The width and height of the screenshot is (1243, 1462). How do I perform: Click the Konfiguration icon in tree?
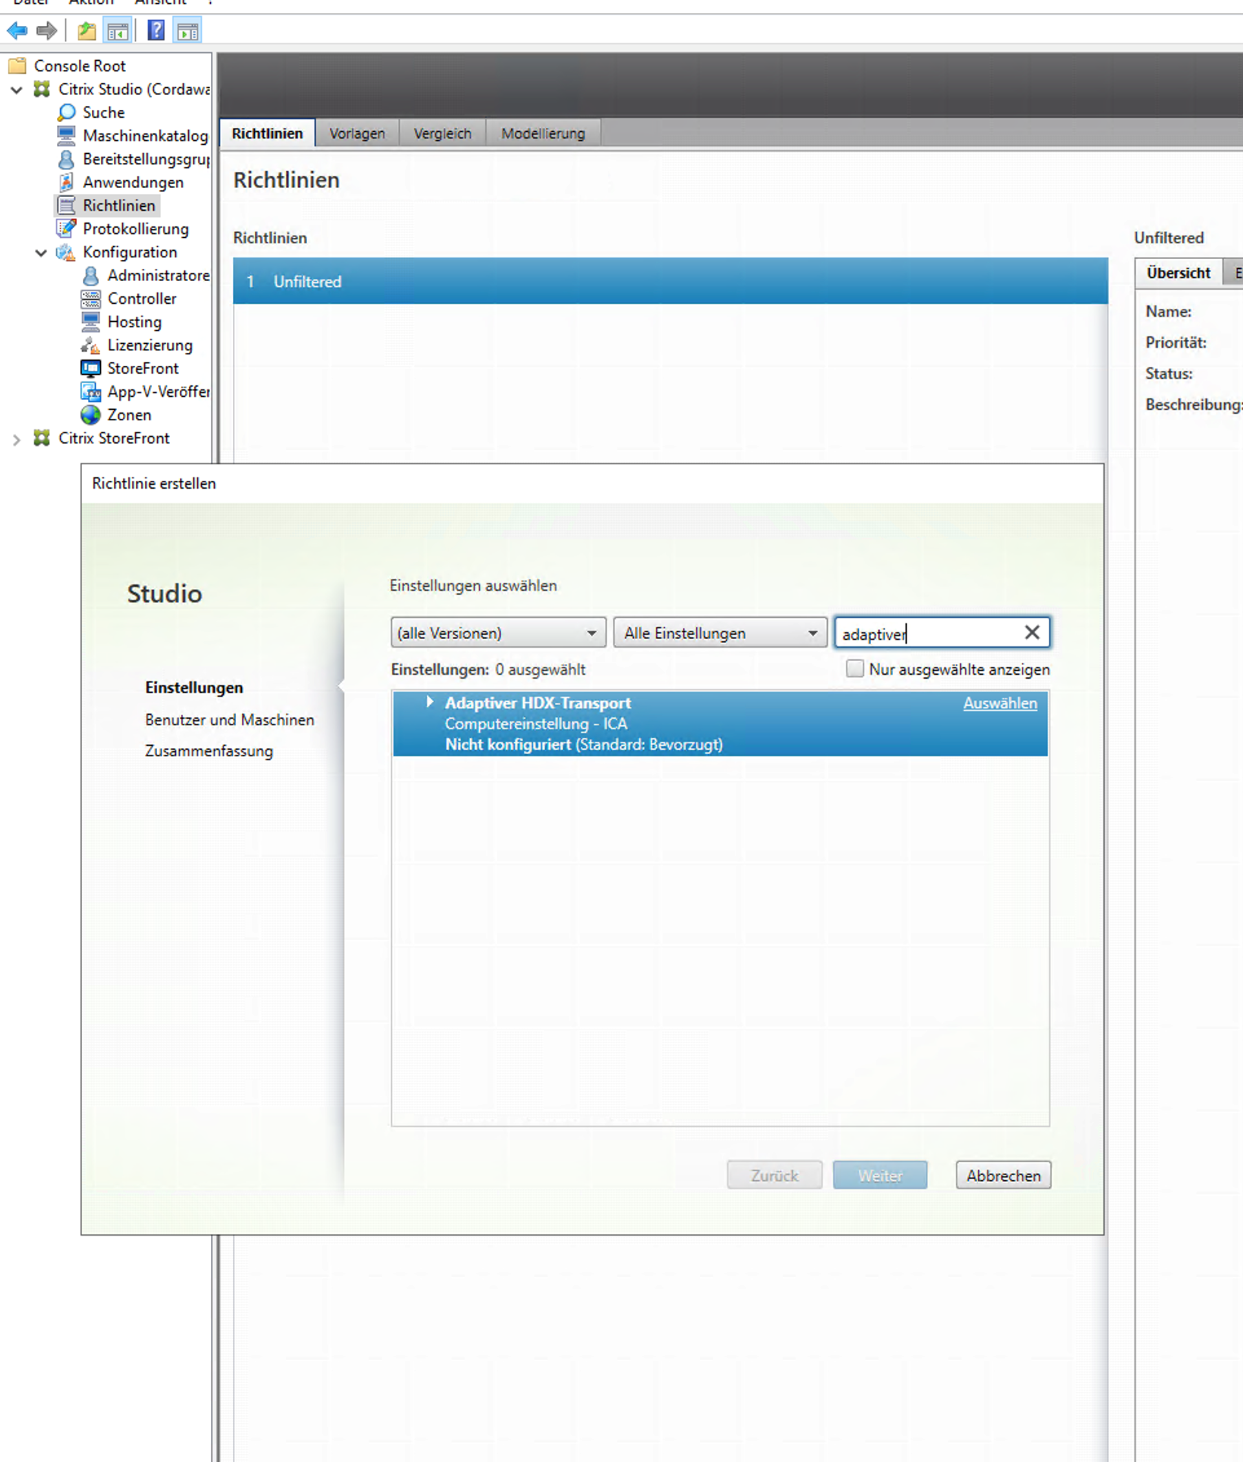click(66, 251)
